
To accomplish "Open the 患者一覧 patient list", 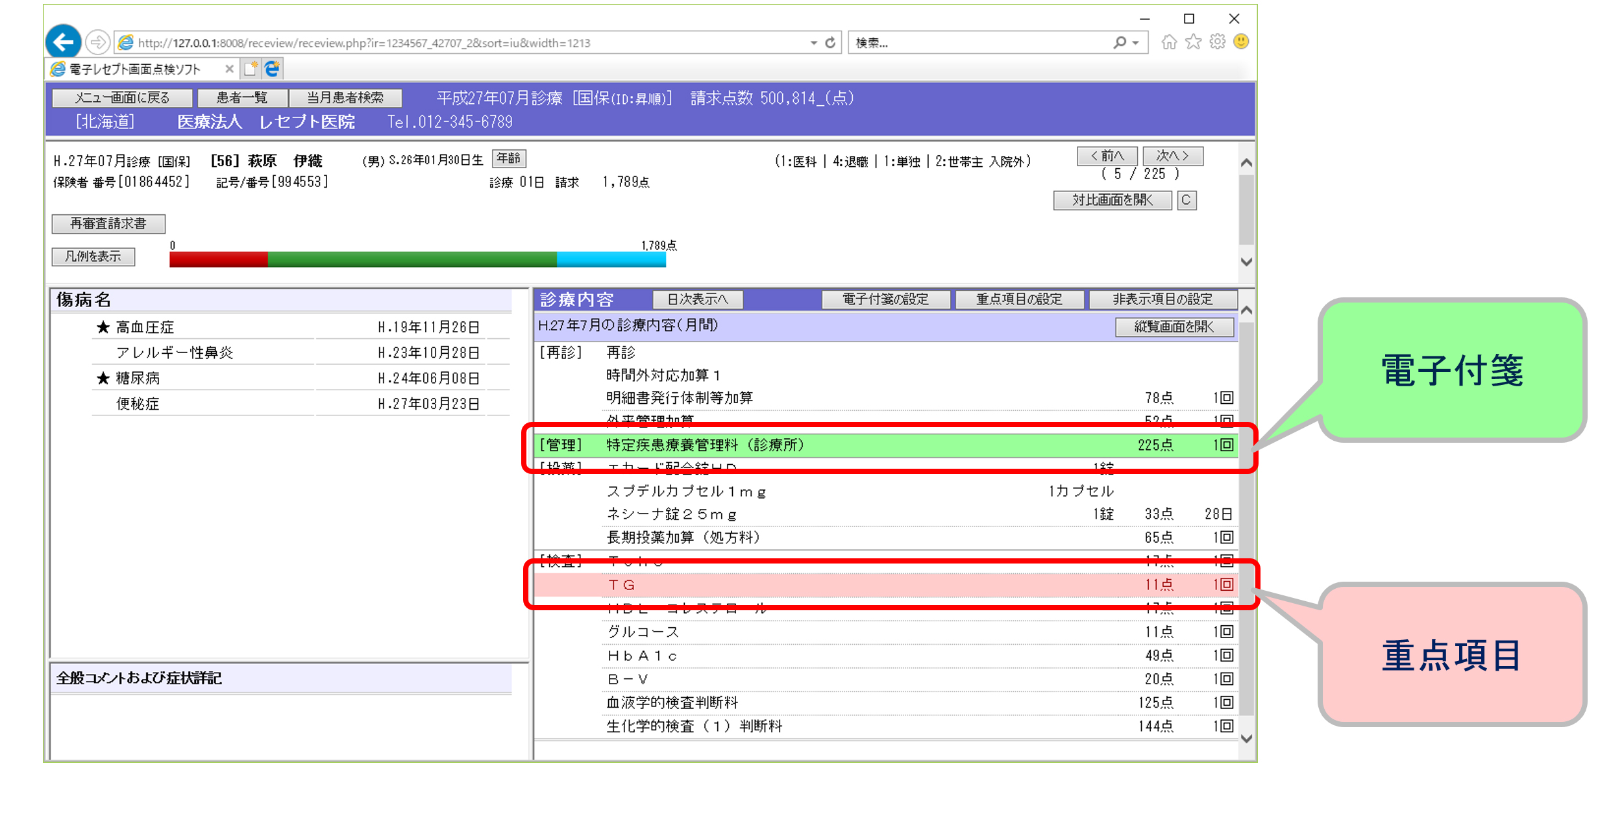I will point(242,98).
